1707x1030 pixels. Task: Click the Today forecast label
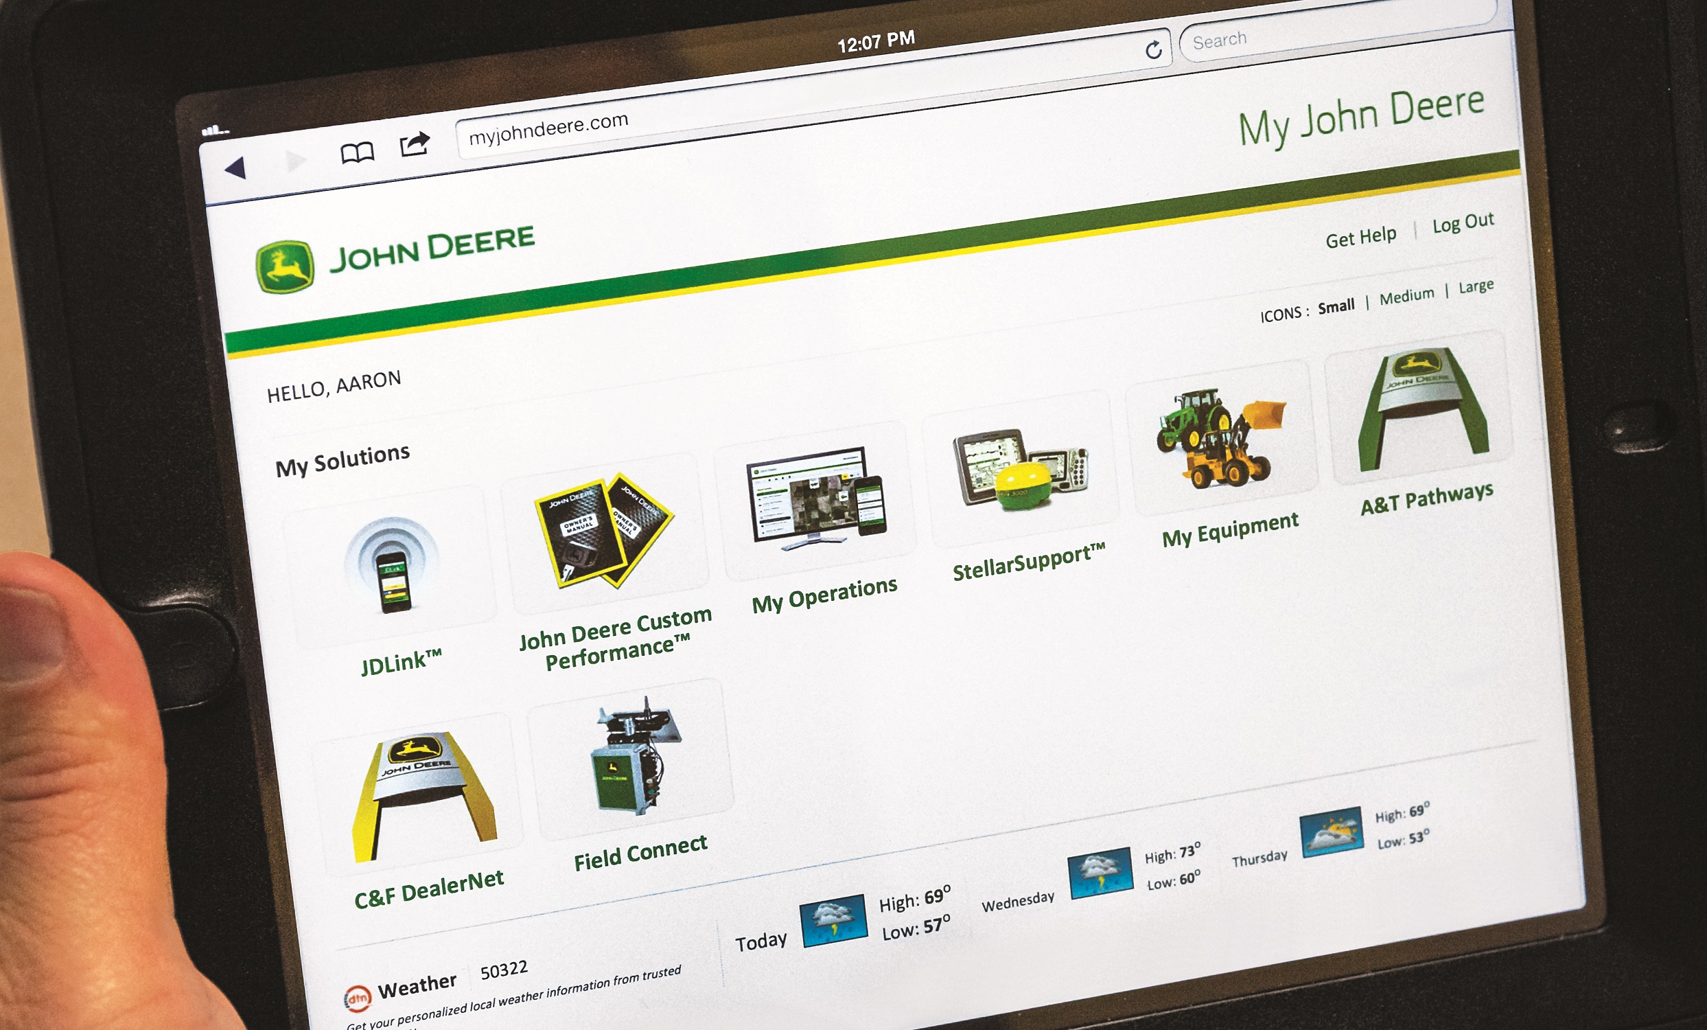(760, 942)
